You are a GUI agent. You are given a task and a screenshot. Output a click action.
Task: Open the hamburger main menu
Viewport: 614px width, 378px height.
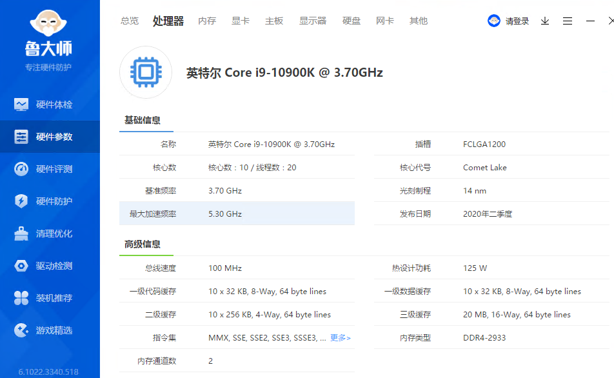(x=568, y=21)
